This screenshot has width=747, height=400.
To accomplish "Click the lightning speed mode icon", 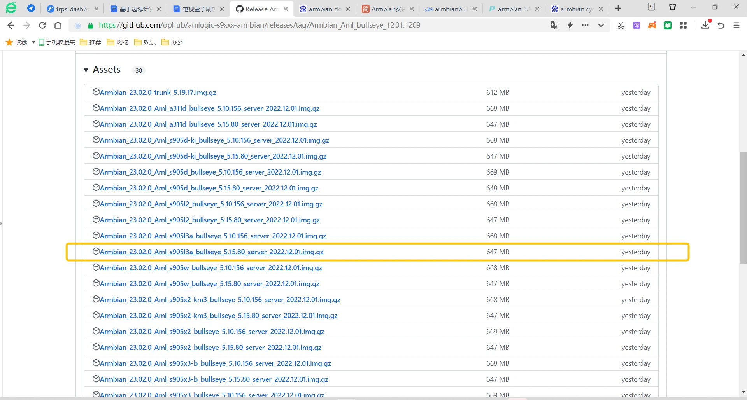I will [570, 25].
